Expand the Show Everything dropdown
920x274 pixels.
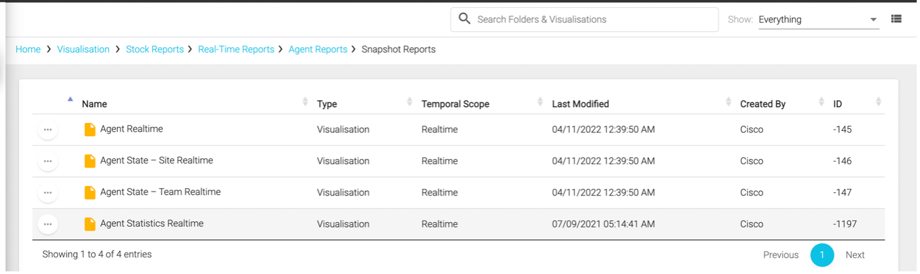(873, 20)
